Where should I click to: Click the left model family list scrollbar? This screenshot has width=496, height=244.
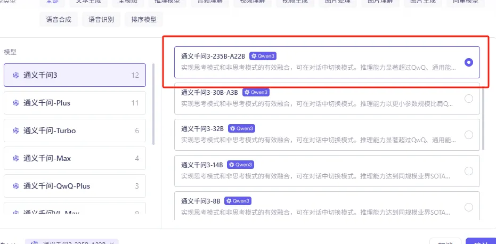pos(154,104)
